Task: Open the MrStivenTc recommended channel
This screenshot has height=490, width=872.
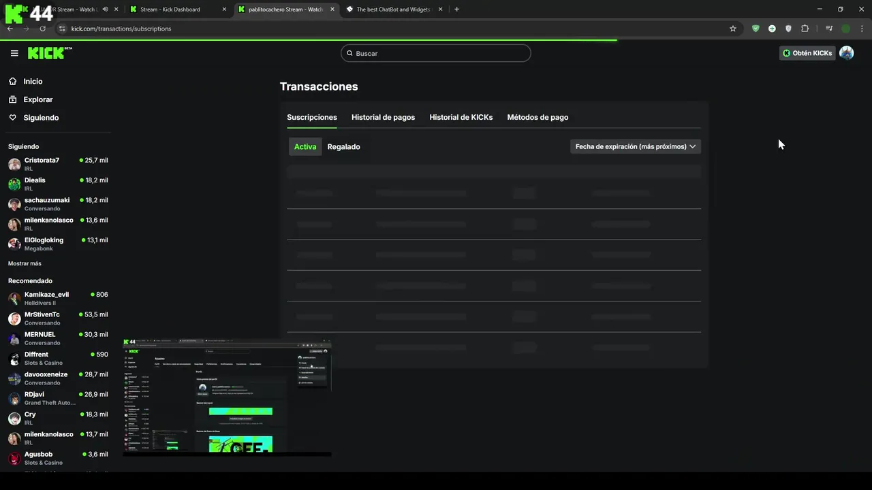Action: (58, 318)
